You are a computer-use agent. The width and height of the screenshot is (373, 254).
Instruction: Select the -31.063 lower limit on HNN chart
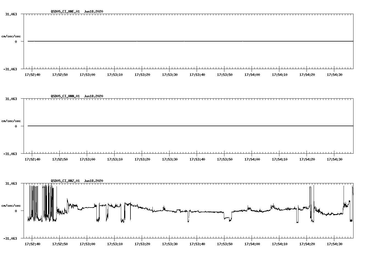coord(10,154)
